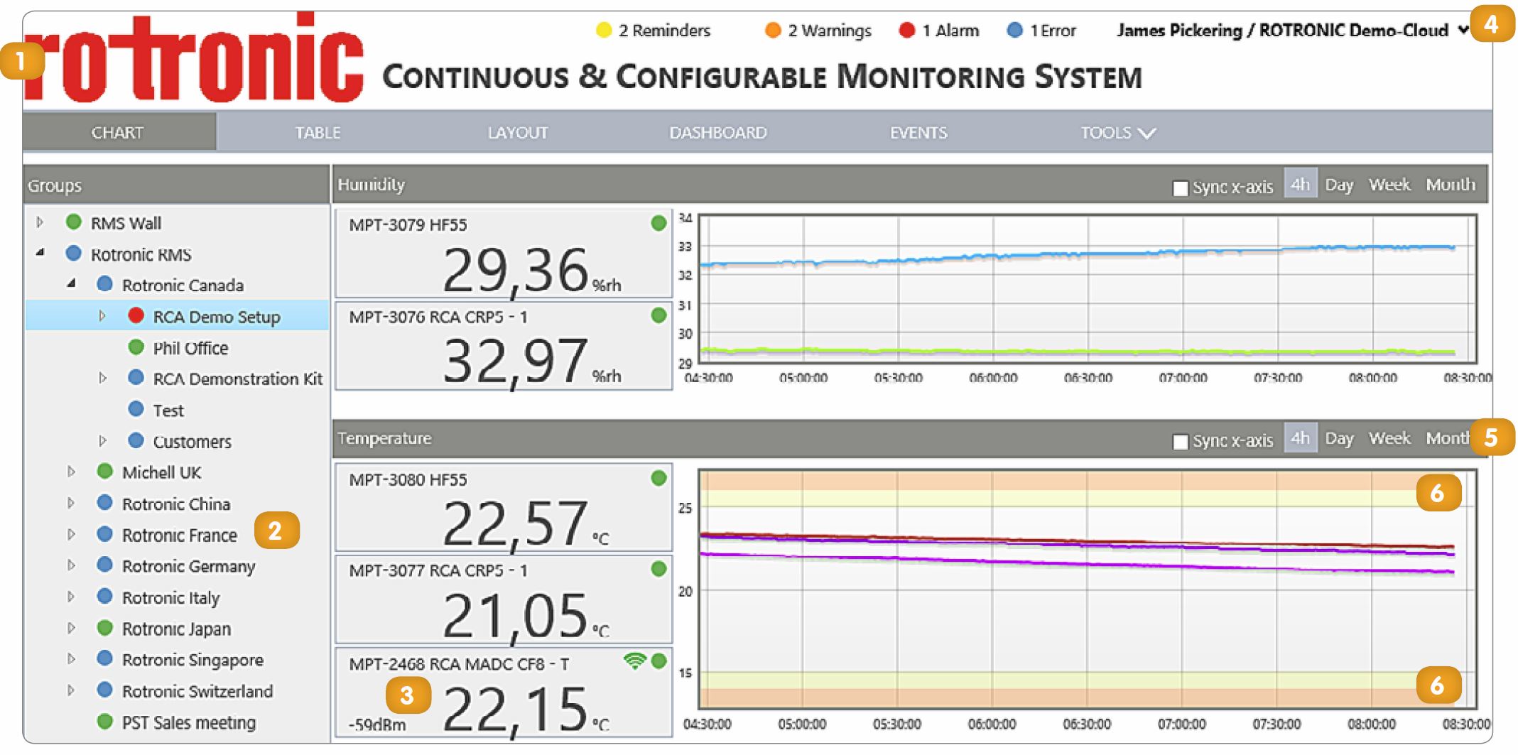
Task: Click the blue status dot beside Rotronic Canada
Action: 104,284
